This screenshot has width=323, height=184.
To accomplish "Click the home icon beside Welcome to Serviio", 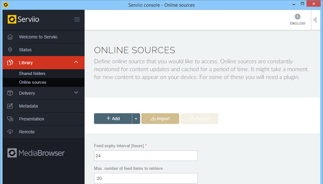I will point(10,37).
